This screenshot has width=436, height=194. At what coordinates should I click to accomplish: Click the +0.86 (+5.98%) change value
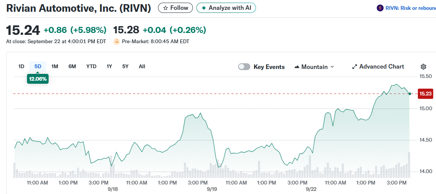[75, 30]
